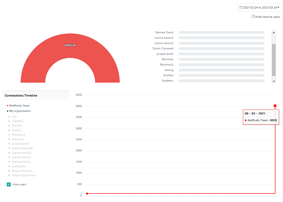
Task: Click the first data point on the timeline
Action: [x=87, y=194]
